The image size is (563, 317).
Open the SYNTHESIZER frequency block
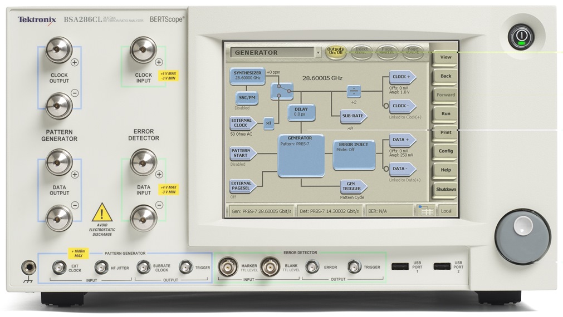pyautogui.click(x=247, y=75)
